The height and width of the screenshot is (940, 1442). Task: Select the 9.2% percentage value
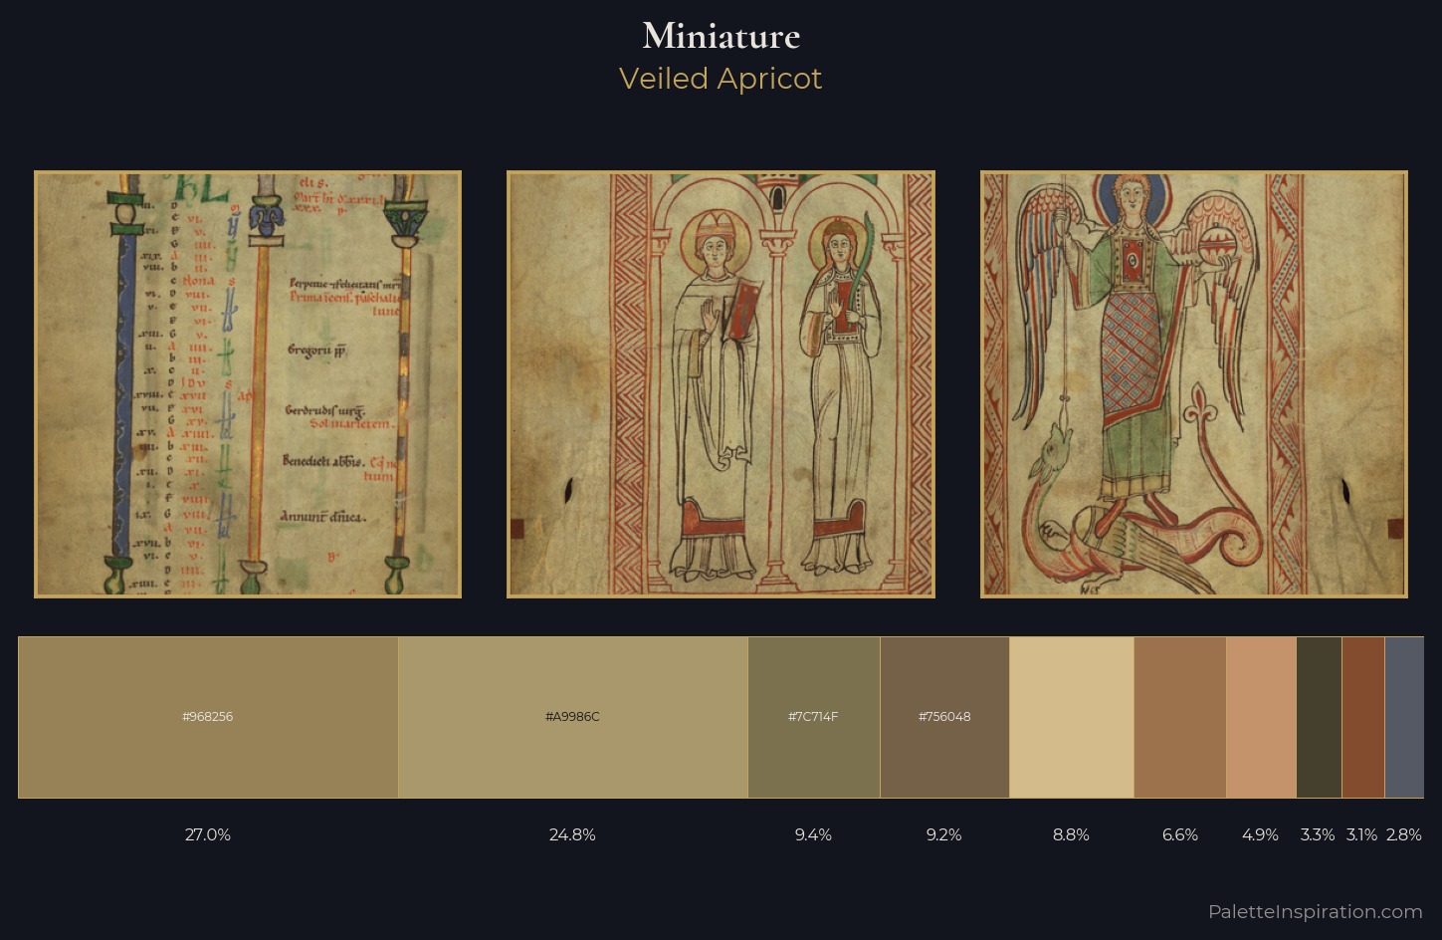tap(944, 834)
